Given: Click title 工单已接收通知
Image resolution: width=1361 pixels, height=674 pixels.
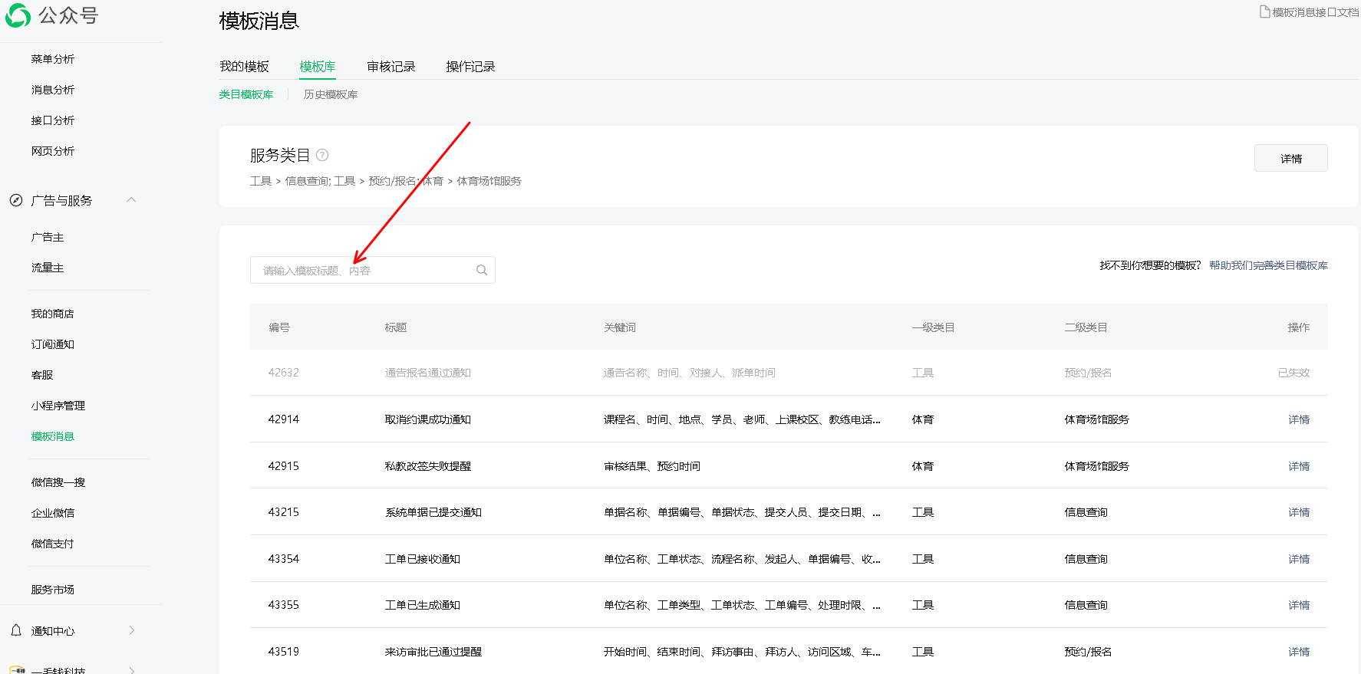Looking at the screenshot, I should [x=423, y=559].
